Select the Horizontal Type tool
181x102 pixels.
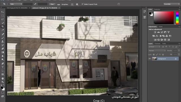3,67
